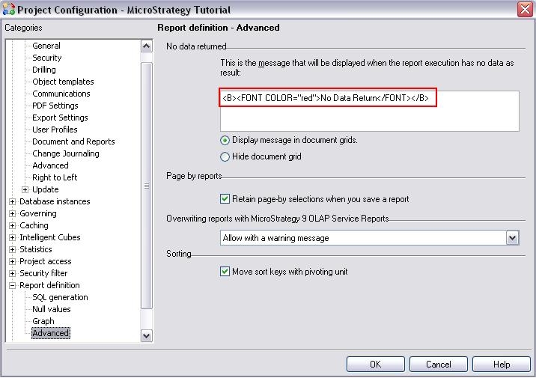The height and width of the screenshot is (378, 536).
Task: Open Right to Left category
Action: point(55,177)
